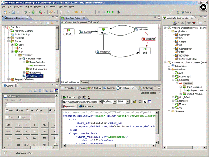
Task: Select NOTEPAD application in Engines tree
Action: click(x=184, y=55)
